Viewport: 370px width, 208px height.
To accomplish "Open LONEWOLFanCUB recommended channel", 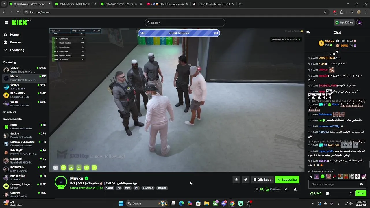I will [x=25, y=144].
